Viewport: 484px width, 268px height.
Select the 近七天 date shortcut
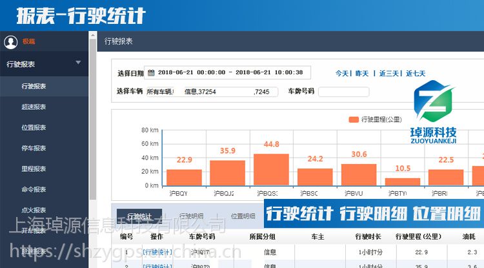(416, 74)
